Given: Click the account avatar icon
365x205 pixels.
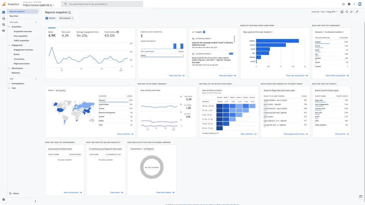Looking at the screenshot, I should pyautogui.click(x=360, y=4).
